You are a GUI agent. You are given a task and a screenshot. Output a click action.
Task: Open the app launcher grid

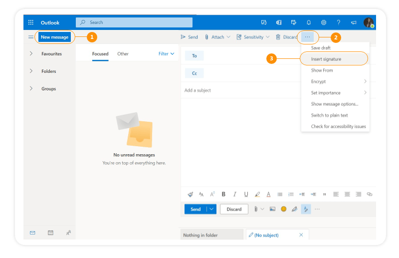point(31,22)
